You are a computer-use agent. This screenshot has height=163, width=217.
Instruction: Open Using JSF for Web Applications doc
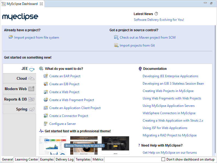[165, 128]
